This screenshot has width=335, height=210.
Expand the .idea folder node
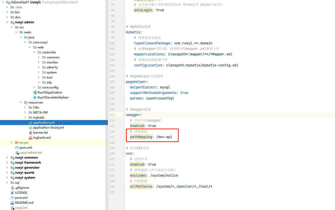click(7, 7)
